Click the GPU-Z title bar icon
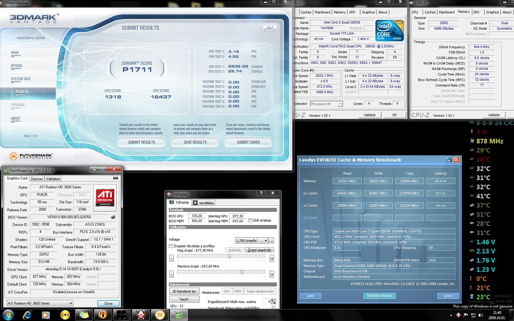 tap(6, 170)
